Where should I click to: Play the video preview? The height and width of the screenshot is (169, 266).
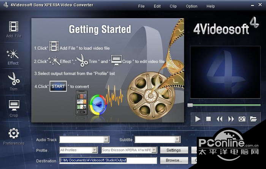198,119
